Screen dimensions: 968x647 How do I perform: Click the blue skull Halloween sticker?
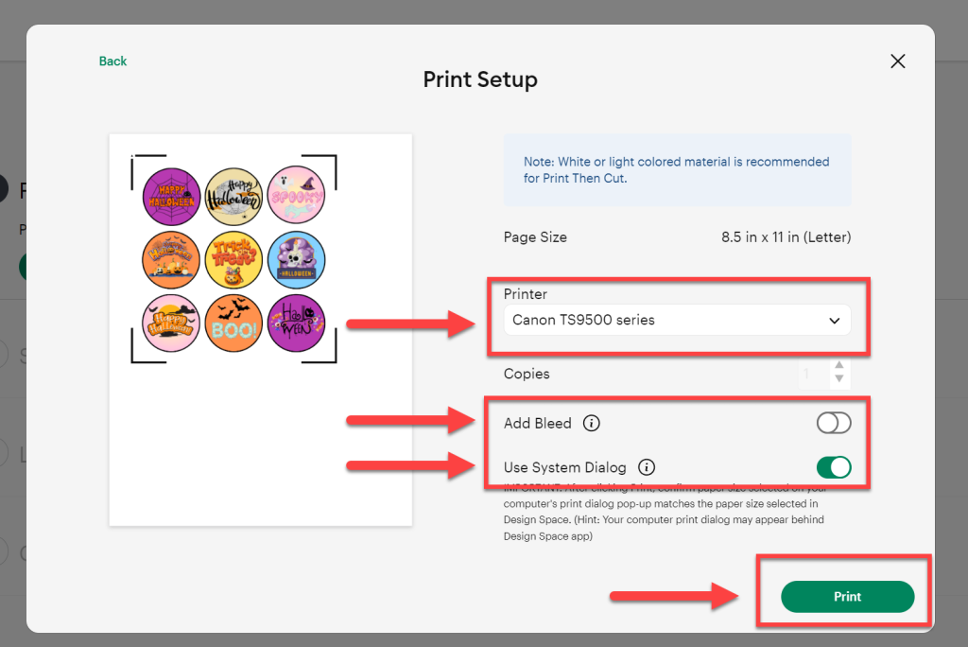296,260
